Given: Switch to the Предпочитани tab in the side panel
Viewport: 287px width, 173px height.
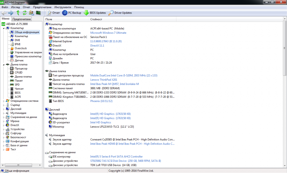Looking at the screenshot, I should click(22, 19).
